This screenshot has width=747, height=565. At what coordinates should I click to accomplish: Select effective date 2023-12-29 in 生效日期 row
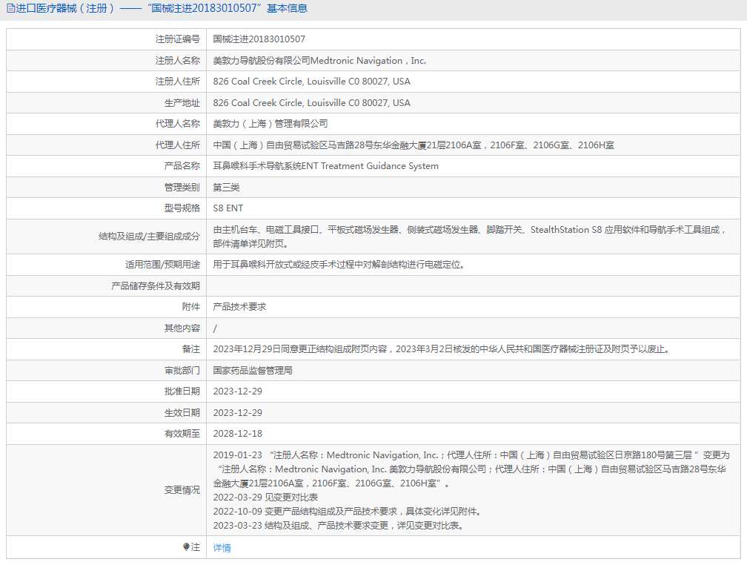pos(238,413)
